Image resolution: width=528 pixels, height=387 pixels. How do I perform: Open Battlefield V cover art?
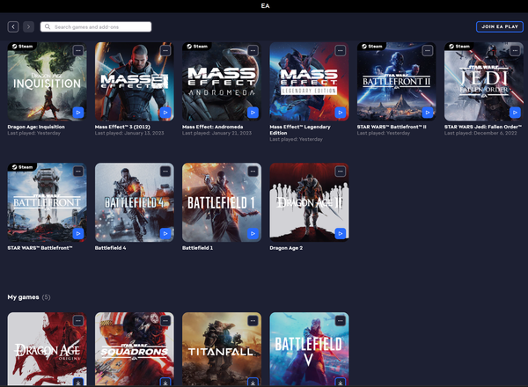[309, 349]
